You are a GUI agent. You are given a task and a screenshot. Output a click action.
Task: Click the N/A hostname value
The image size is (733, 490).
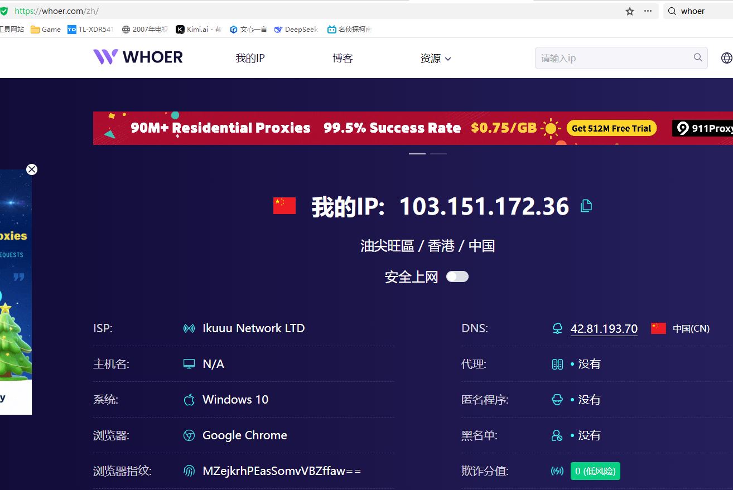(x=213, y=364)
